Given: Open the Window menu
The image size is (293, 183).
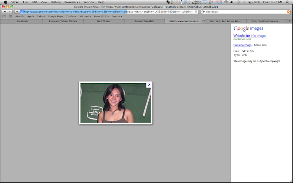Looking at the screenshot, I should click(x=89, y=2).
